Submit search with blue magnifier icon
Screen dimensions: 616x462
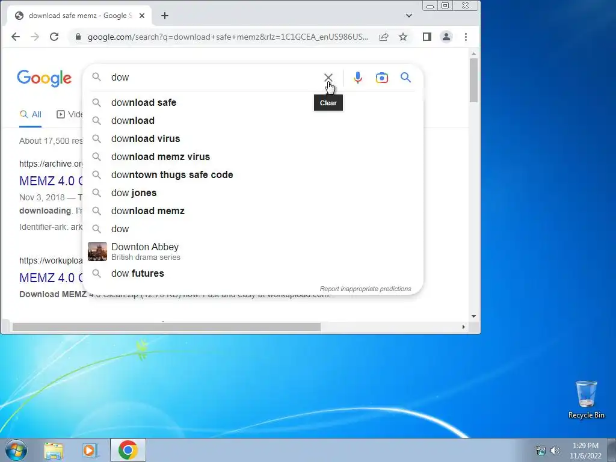point(406,78)
